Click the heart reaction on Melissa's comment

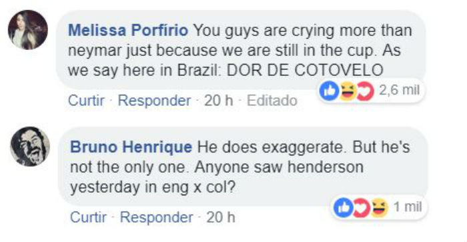(x=365, y=91)
